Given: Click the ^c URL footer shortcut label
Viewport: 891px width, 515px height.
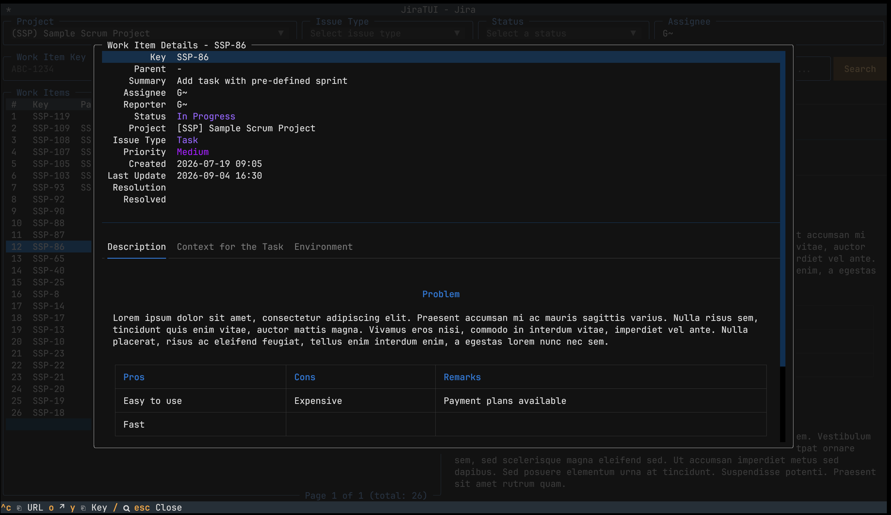Looking at the screenshot, I should click(22, 508).
